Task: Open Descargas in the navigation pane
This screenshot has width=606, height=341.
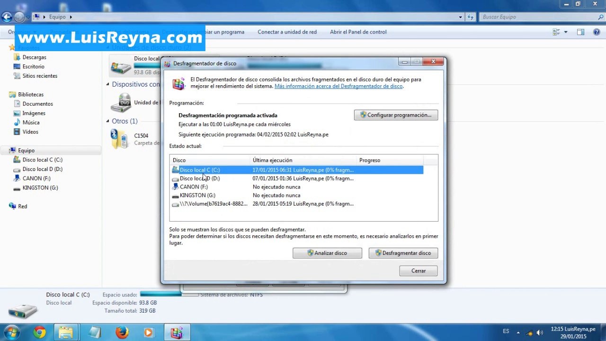Action: pos(34,57)
